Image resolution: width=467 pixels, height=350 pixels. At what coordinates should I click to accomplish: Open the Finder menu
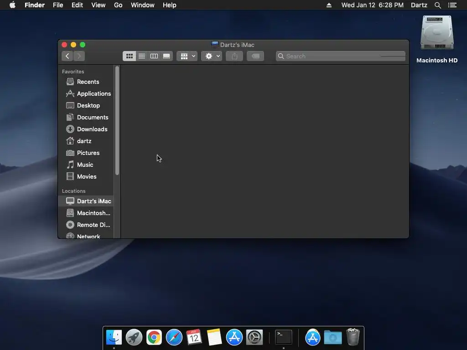click(x=35, y=5)
